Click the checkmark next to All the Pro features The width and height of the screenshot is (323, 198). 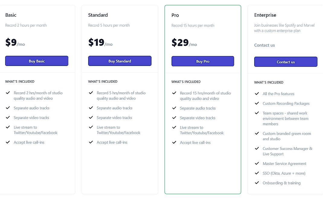(x=257, y=94)
